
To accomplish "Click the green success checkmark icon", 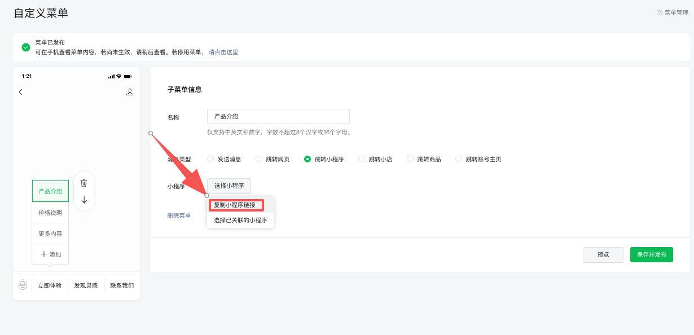I will (26, 47).
